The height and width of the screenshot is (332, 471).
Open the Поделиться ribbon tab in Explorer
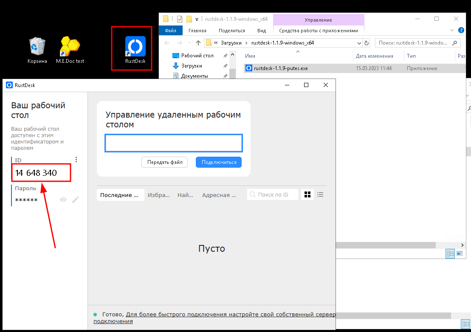231,30
